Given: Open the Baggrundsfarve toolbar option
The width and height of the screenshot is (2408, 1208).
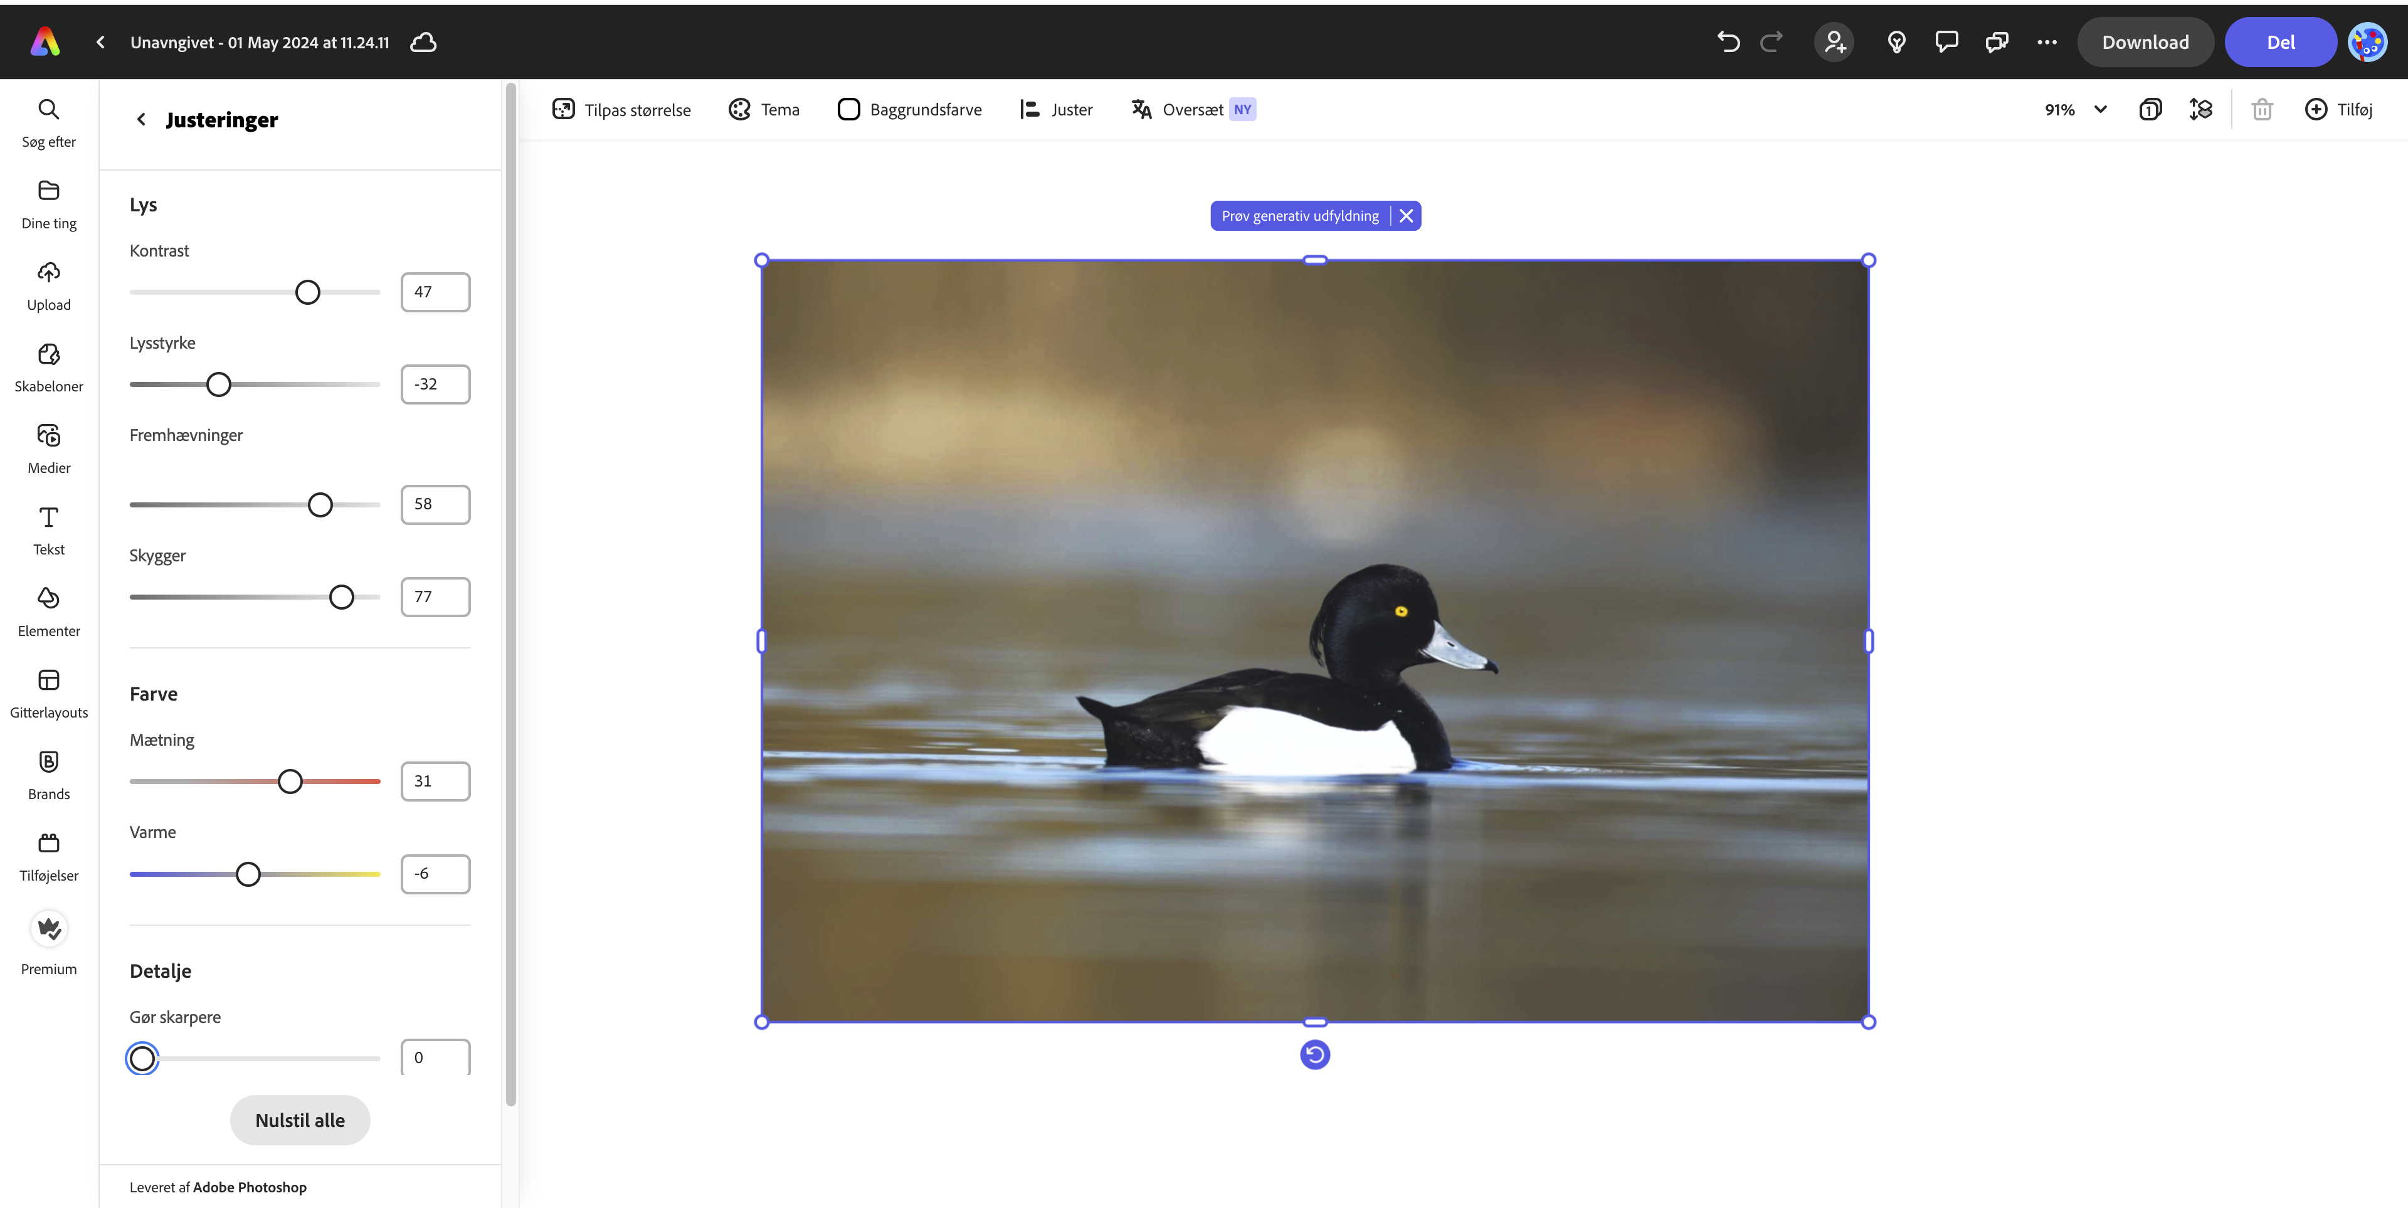Looking at the screenshot, I should (909, 109).
